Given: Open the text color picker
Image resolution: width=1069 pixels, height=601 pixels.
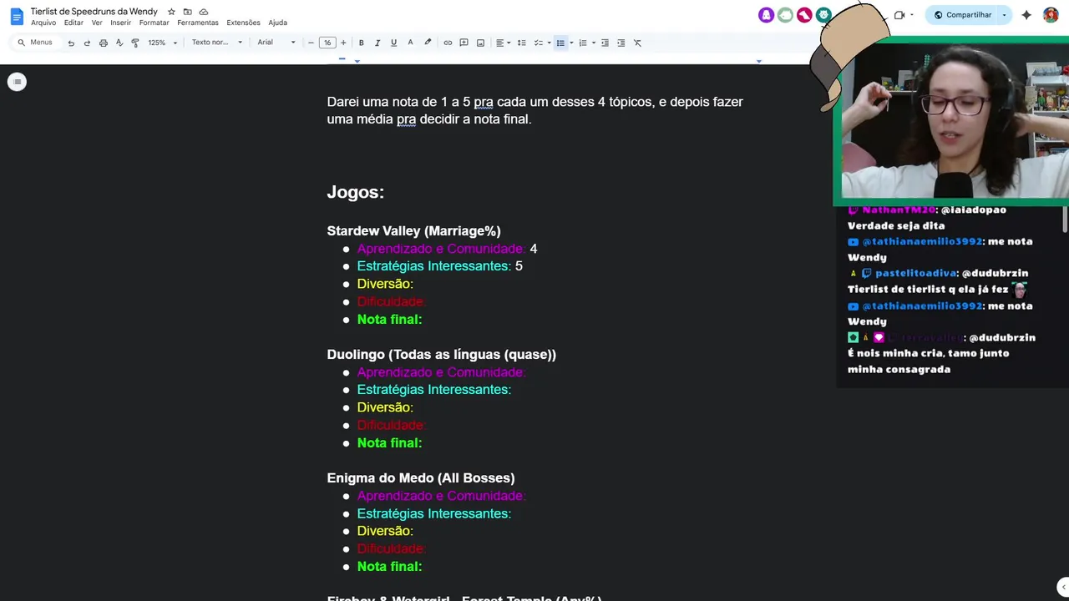Looking at the screenshot, I should coord(410,43).
